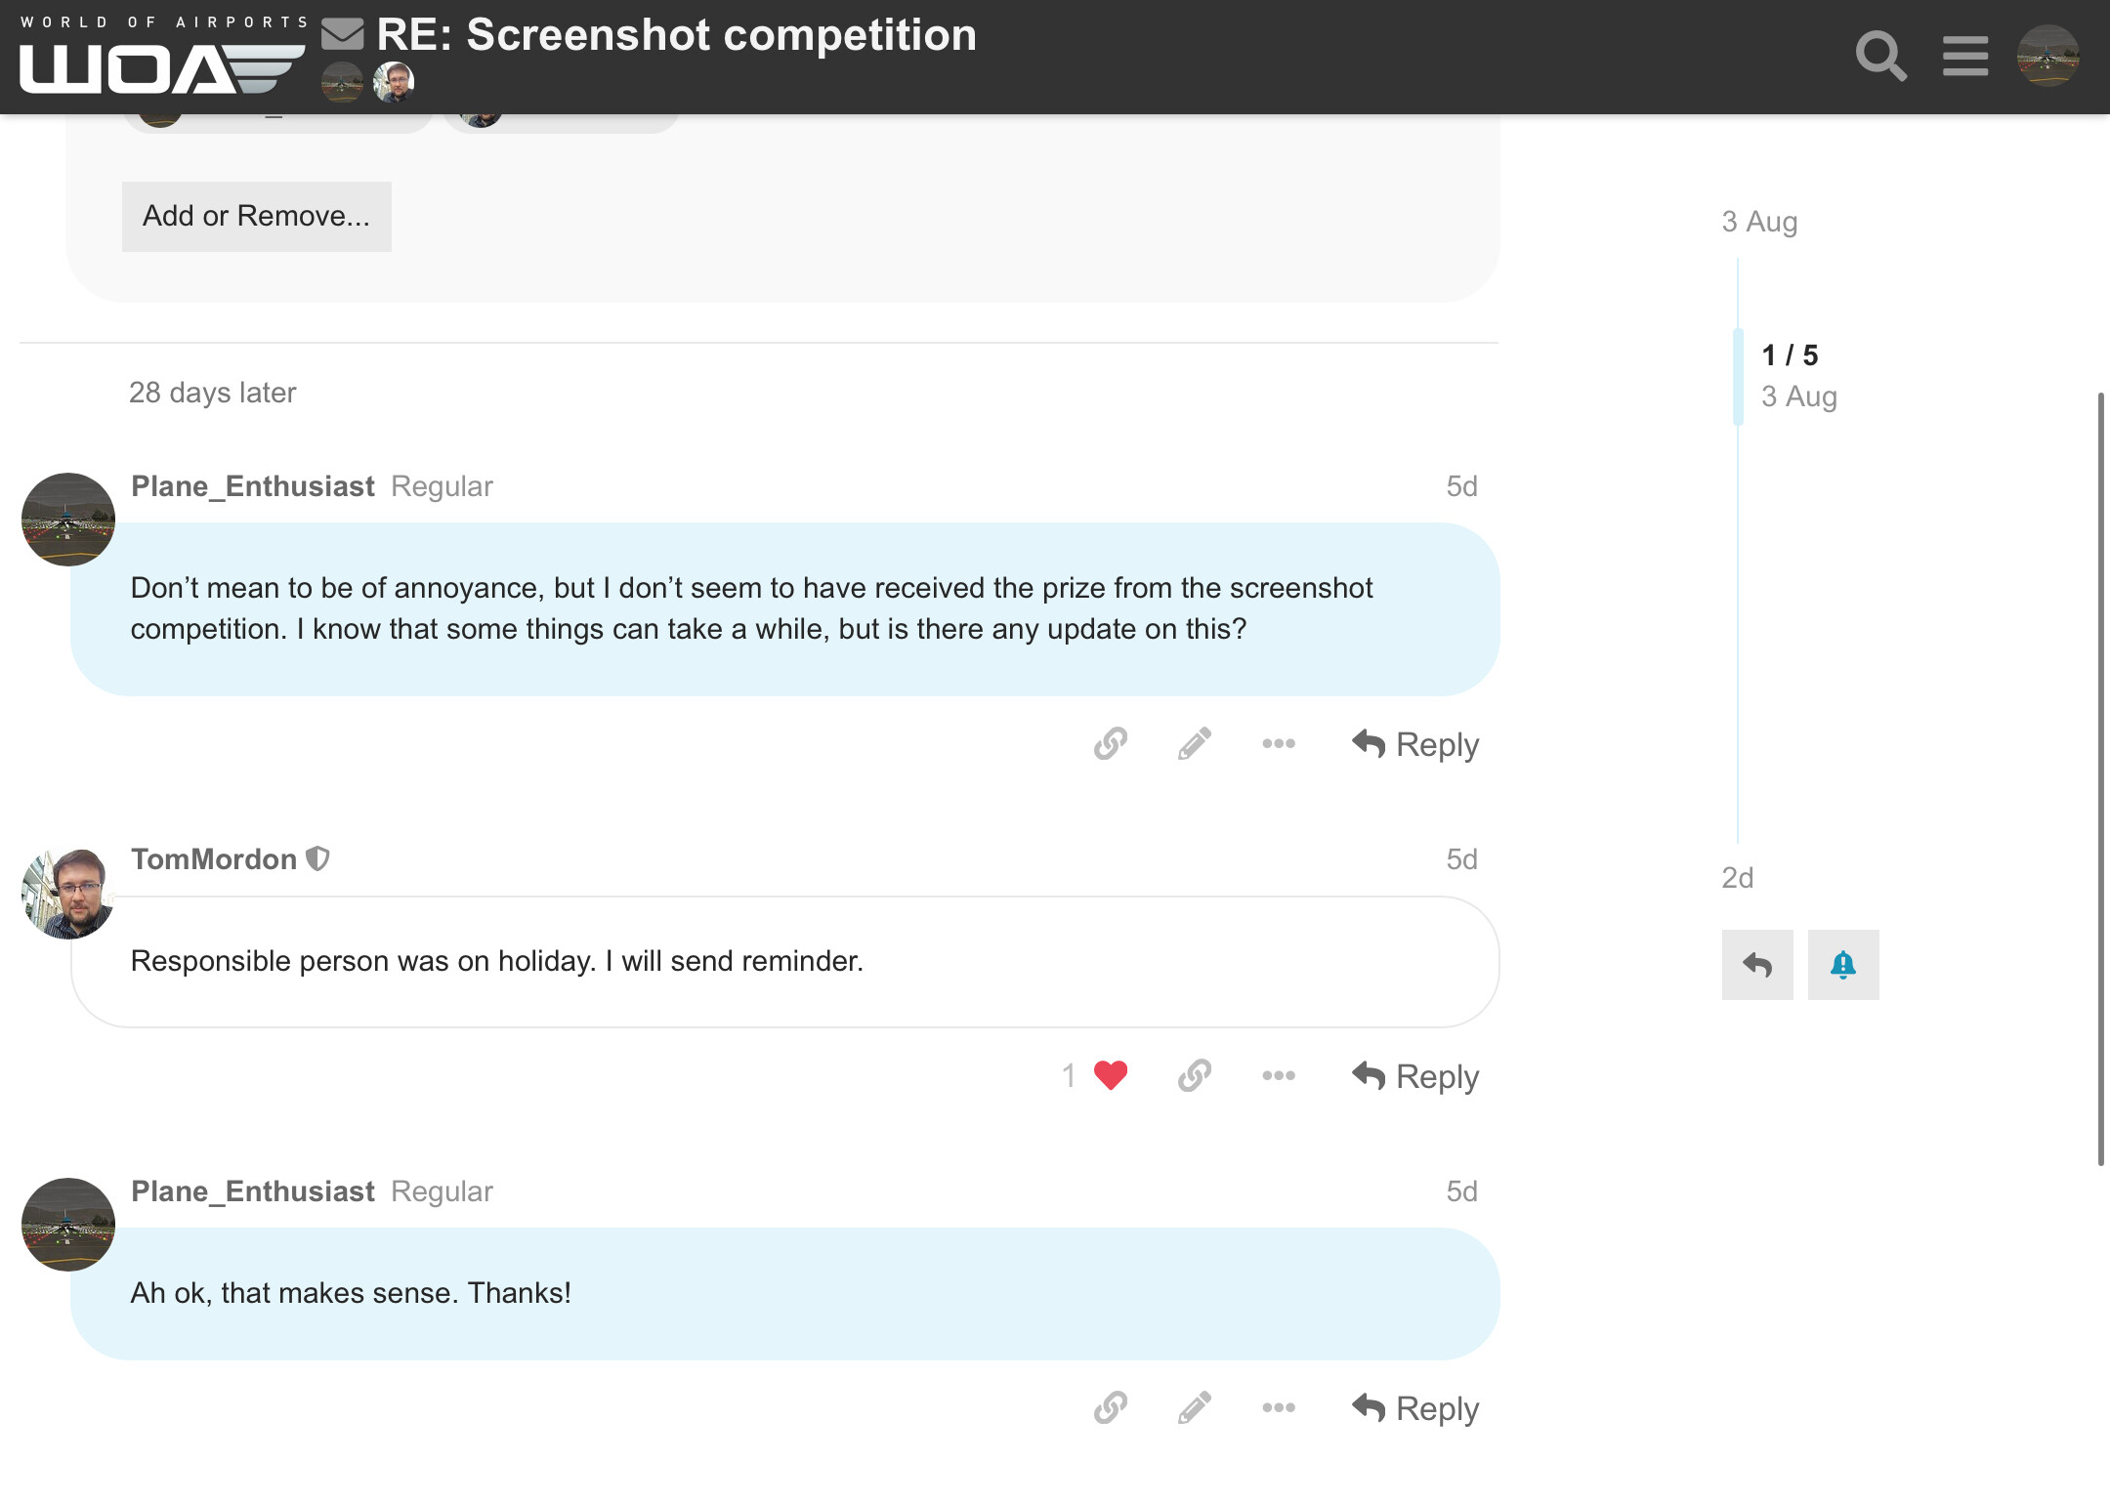Show more actions on the last post
The height and width of the screenshot is (1503, 2110).
[x=1279, y=1408]
